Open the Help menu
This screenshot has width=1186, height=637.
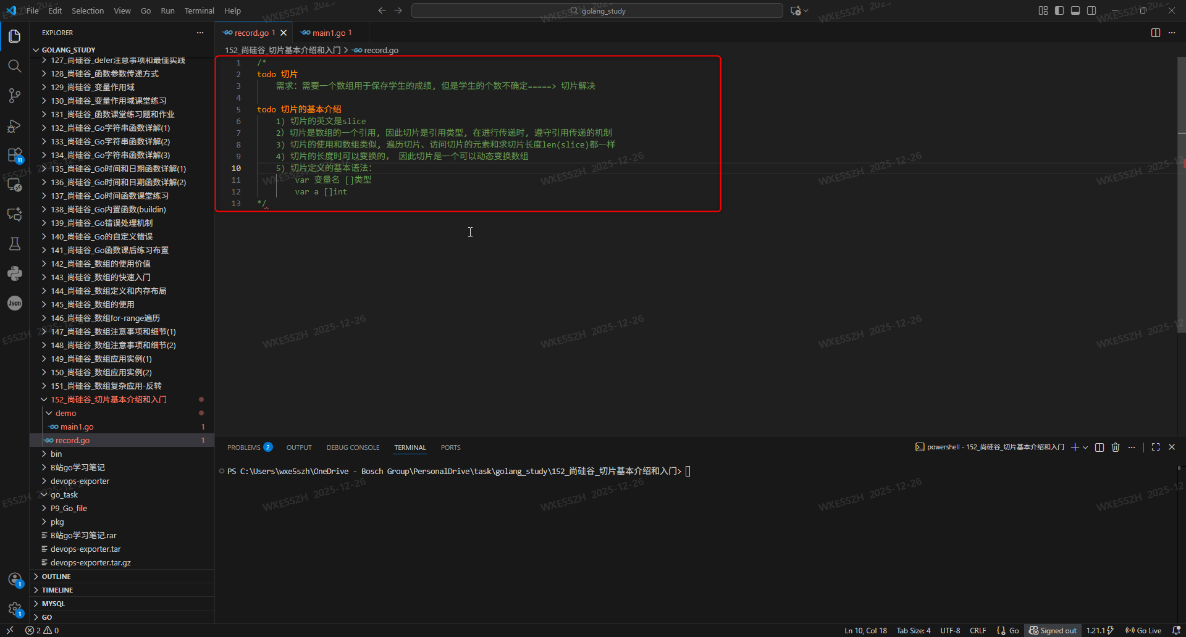click(x=232, y=10)
